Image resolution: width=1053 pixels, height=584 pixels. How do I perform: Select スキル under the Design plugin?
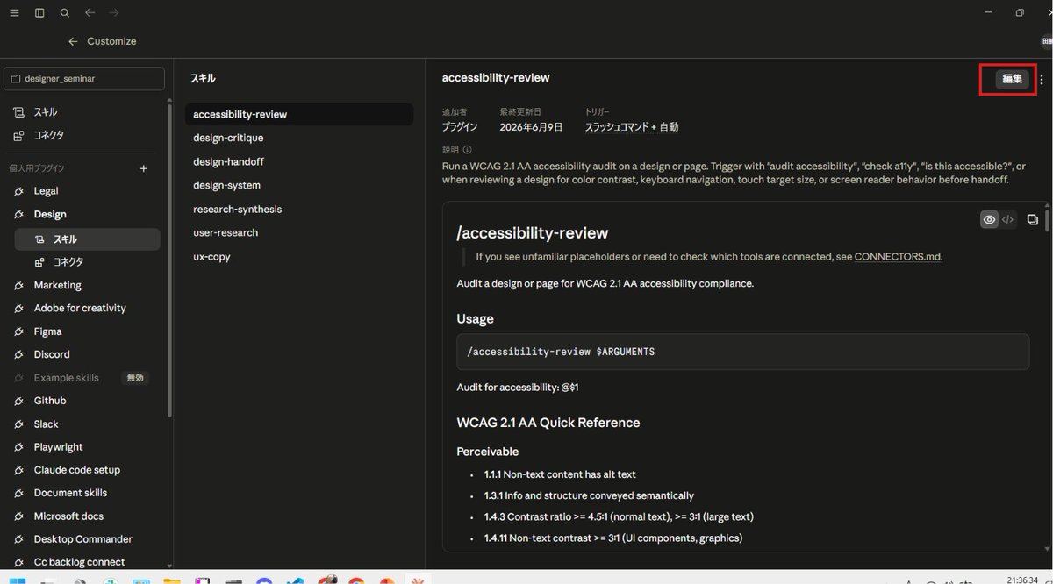coord(88,239)
